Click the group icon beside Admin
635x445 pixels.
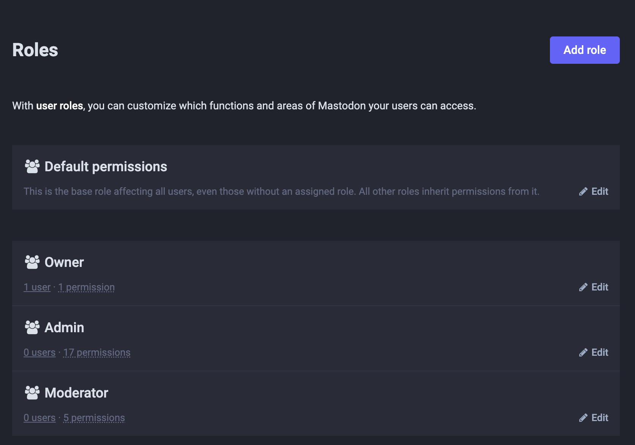coord(32,327)
